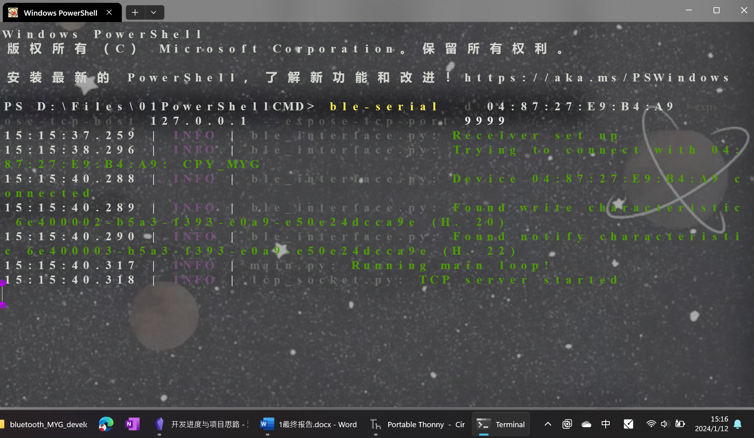Show hidden system tray icons
754x438 pixels.
(x=548, y=424)
